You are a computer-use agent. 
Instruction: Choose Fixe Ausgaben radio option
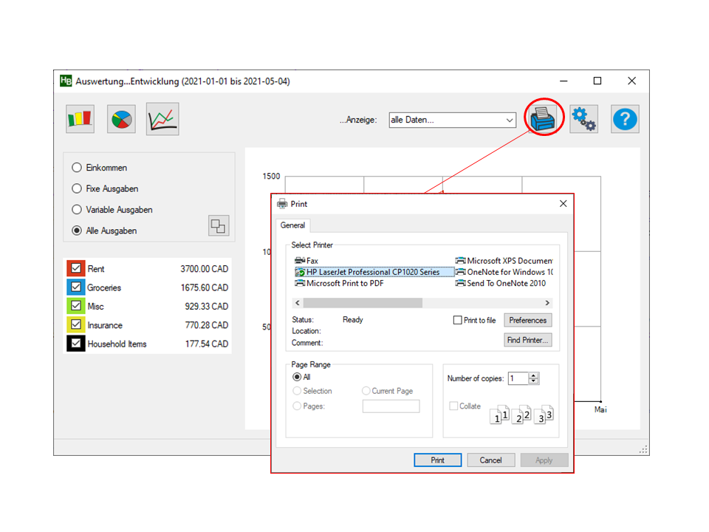click(77, 188)
